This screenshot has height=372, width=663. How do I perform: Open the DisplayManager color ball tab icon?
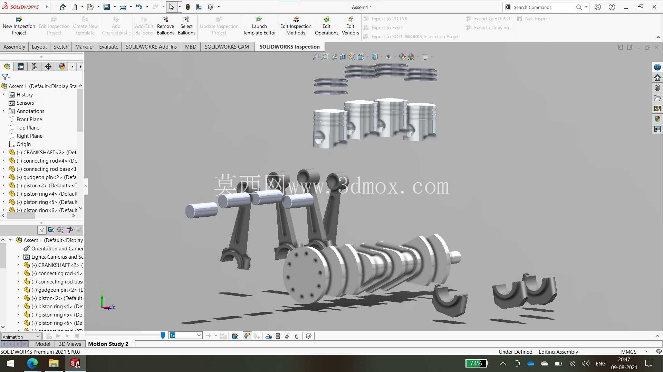[x=62, y=66]
